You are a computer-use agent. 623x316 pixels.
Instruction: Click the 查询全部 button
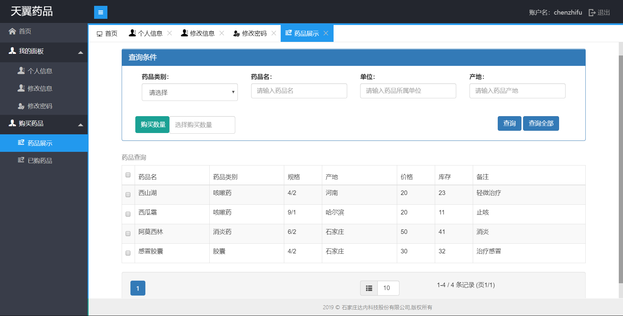541,123
